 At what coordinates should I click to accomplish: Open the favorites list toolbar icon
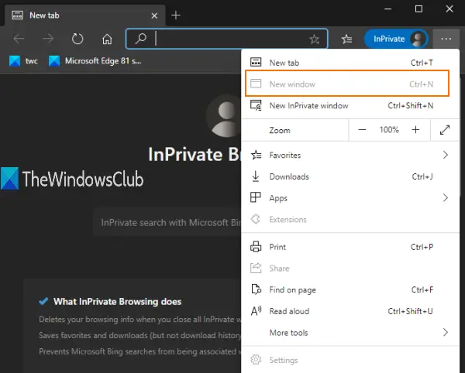point(346,39)
